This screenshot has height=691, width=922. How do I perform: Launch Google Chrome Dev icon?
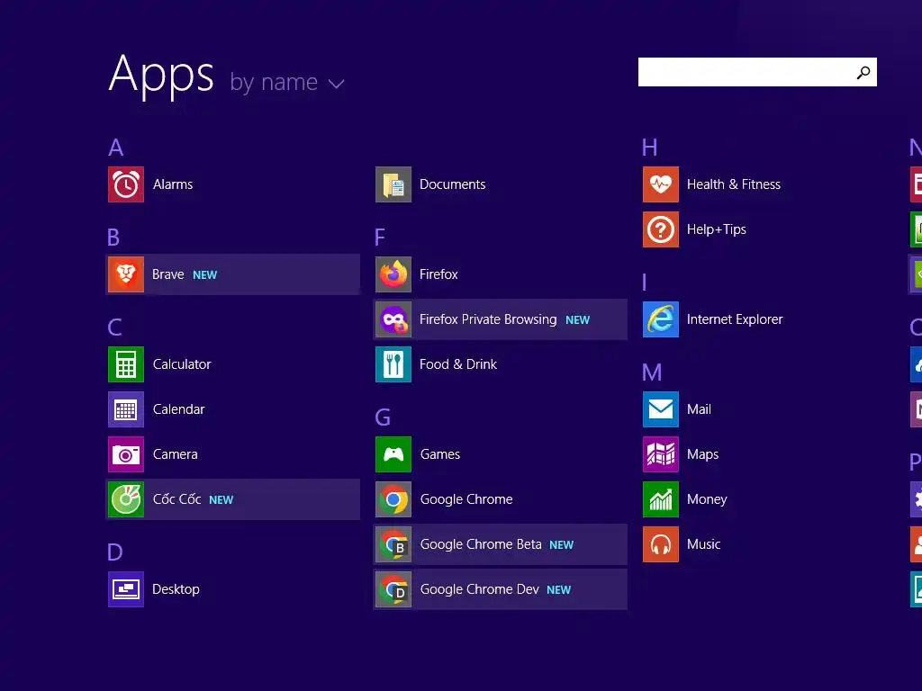pyautogui.click(x=393, y=589)
